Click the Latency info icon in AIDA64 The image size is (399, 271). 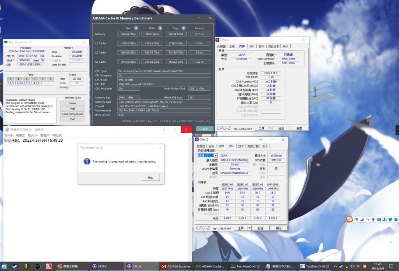[208, 28]
